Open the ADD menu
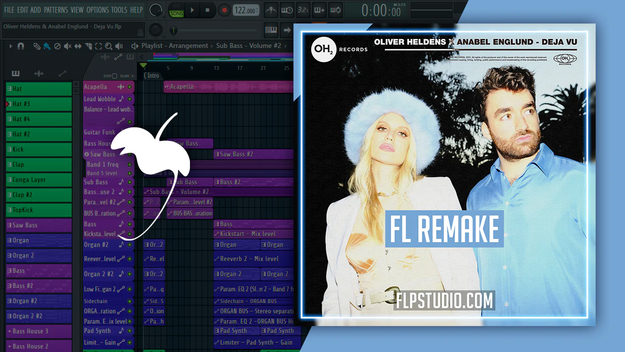 [x=36, y=10]
